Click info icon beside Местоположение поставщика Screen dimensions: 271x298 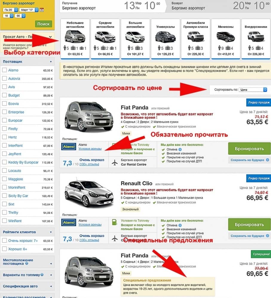(x=27, y=263)
